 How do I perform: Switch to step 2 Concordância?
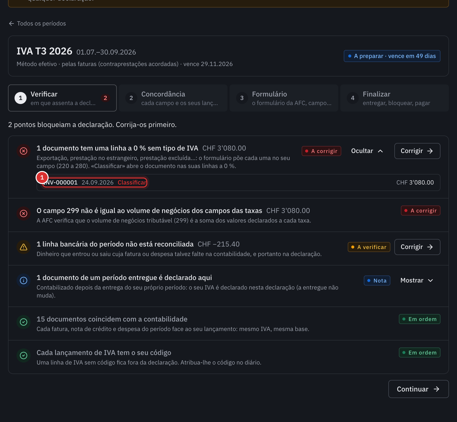[x=173, y=98]
